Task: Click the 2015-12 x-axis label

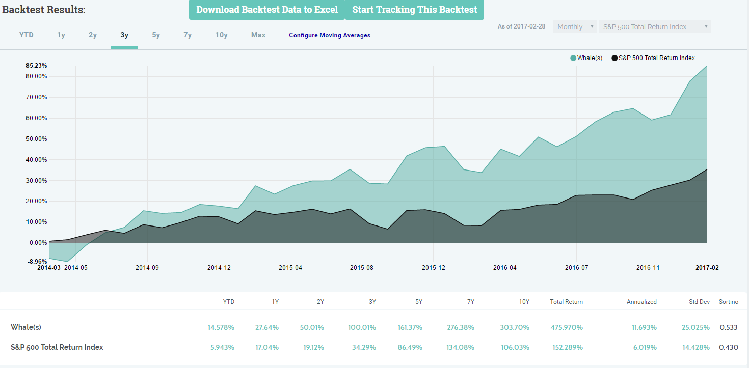Action: tap(433, 267)
